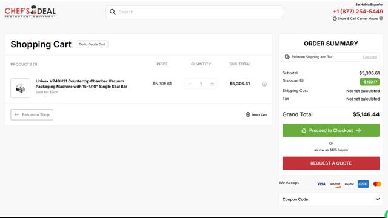
Task: Click the ORDER SUMMARY heading
Action: (x=331, y=44)
